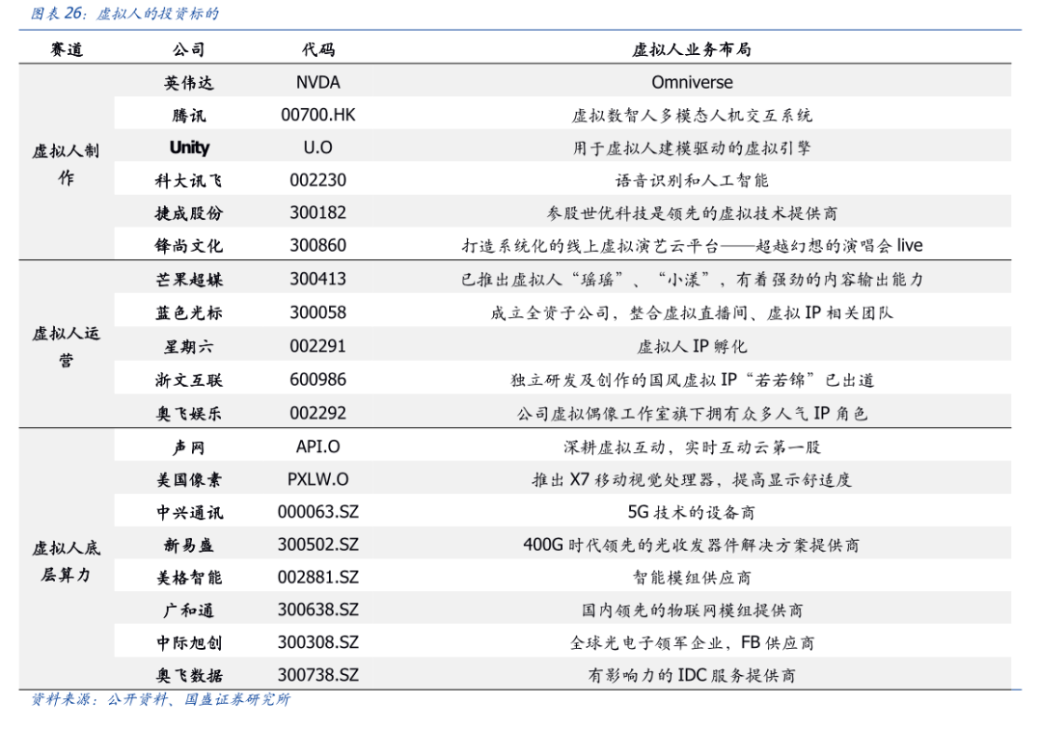Click company name 中际旭创

point(189,643)
